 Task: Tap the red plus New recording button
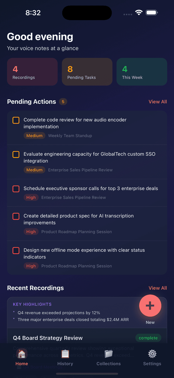point(150,306)
